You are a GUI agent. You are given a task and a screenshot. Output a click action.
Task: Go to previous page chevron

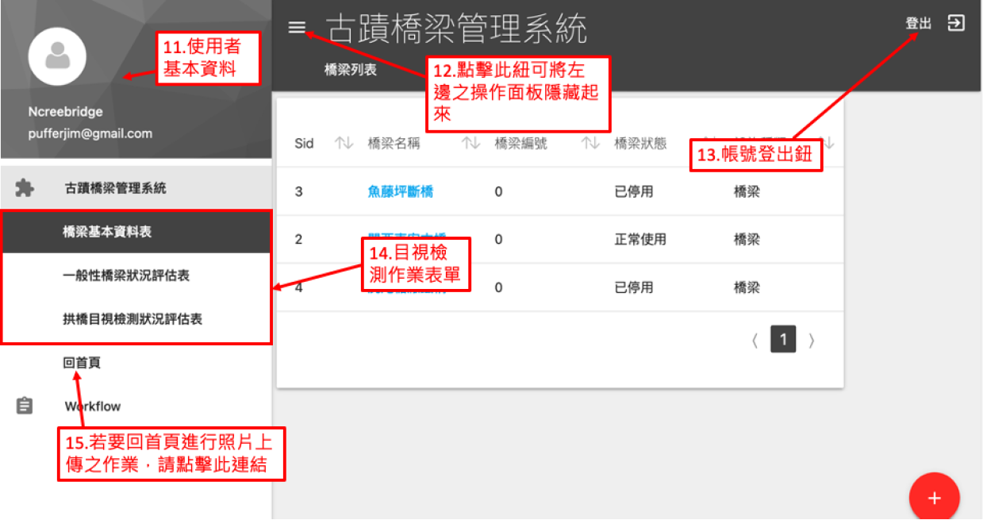coord(755,341)
